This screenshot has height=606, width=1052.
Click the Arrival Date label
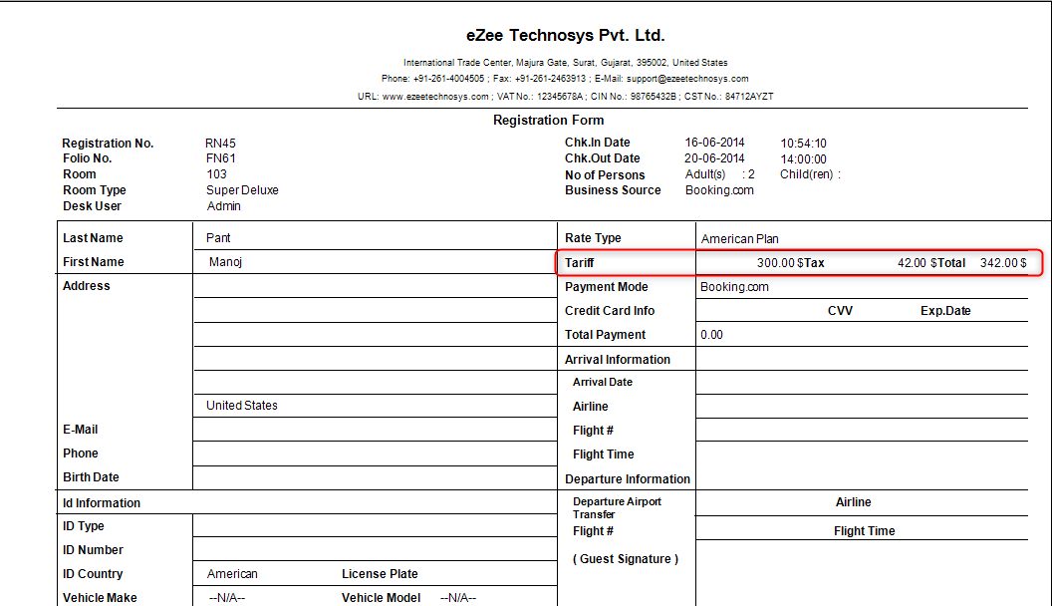pos(603,382)
